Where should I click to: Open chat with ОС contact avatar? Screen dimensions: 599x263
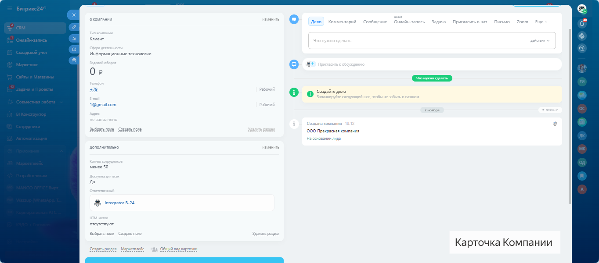tap(582, 108)
